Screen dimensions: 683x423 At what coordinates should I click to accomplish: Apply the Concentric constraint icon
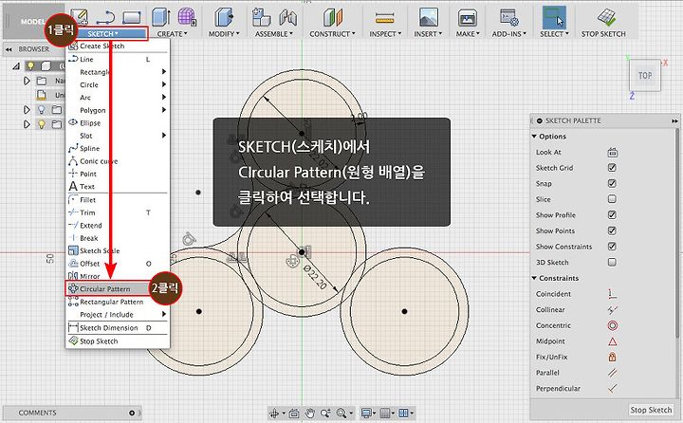(x=612, y=325)
